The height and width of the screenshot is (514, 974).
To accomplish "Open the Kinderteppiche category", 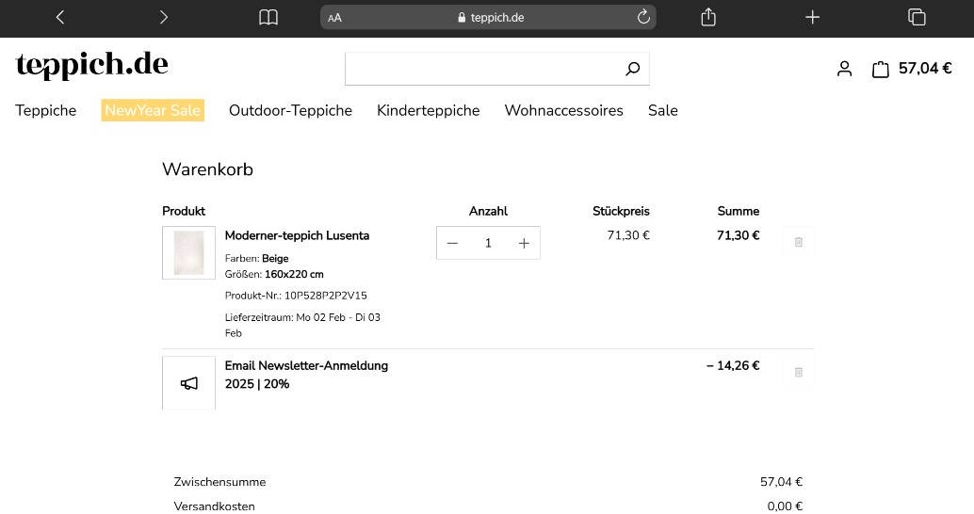I will (428, 110).
